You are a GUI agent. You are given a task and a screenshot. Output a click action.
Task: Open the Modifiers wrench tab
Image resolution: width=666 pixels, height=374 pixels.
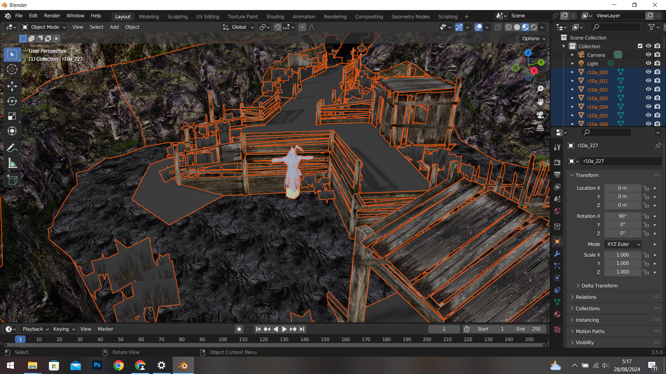557,254
